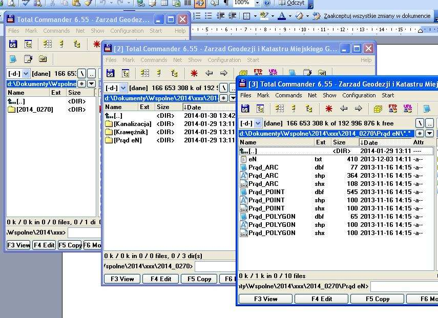
Task: Open directory history arrow in window [3]
Action: (x=430, y=134)
